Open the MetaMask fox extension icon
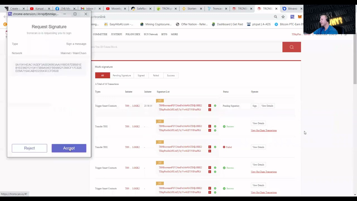Viewport: 357px width, 201px height. [300, 17]
